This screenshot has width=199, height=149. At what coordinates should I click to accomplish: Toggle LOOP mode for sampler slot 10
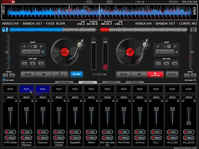tap(156, 132)
